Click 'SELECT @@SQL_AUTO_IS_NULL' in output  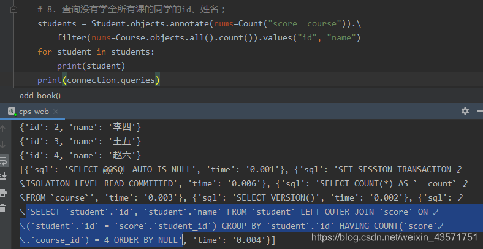[x=130, y=169]
